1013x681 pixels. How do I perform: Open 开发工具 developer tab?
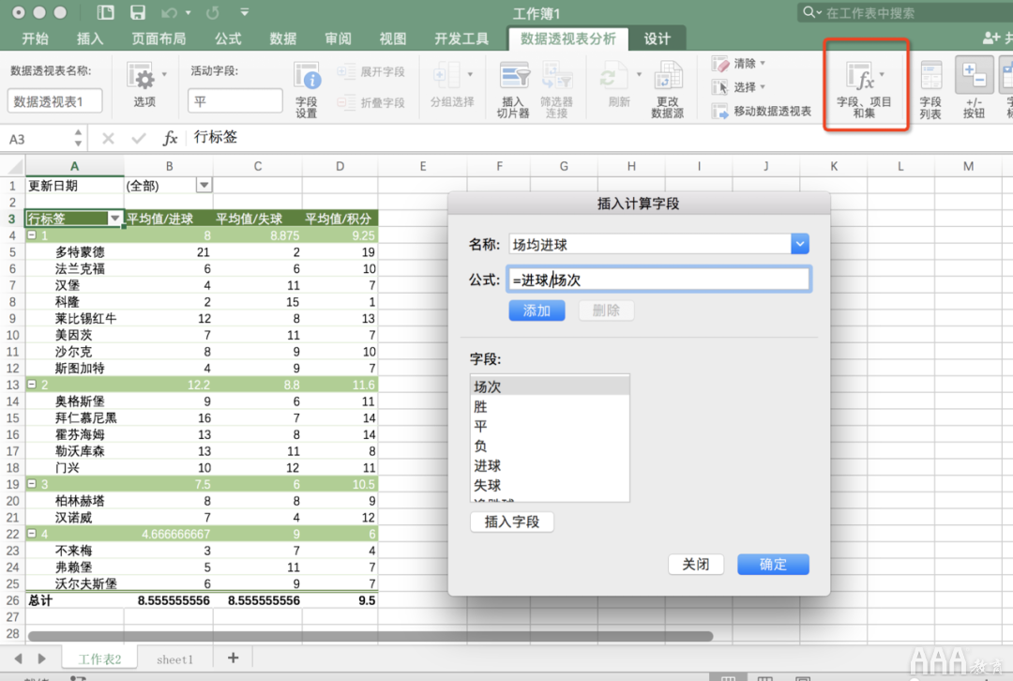461,38
